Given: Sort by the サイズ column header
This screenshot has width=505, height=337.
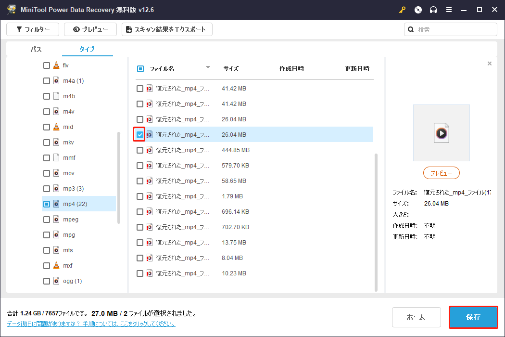Looking at the screenshot, I should tap(231, 69).
